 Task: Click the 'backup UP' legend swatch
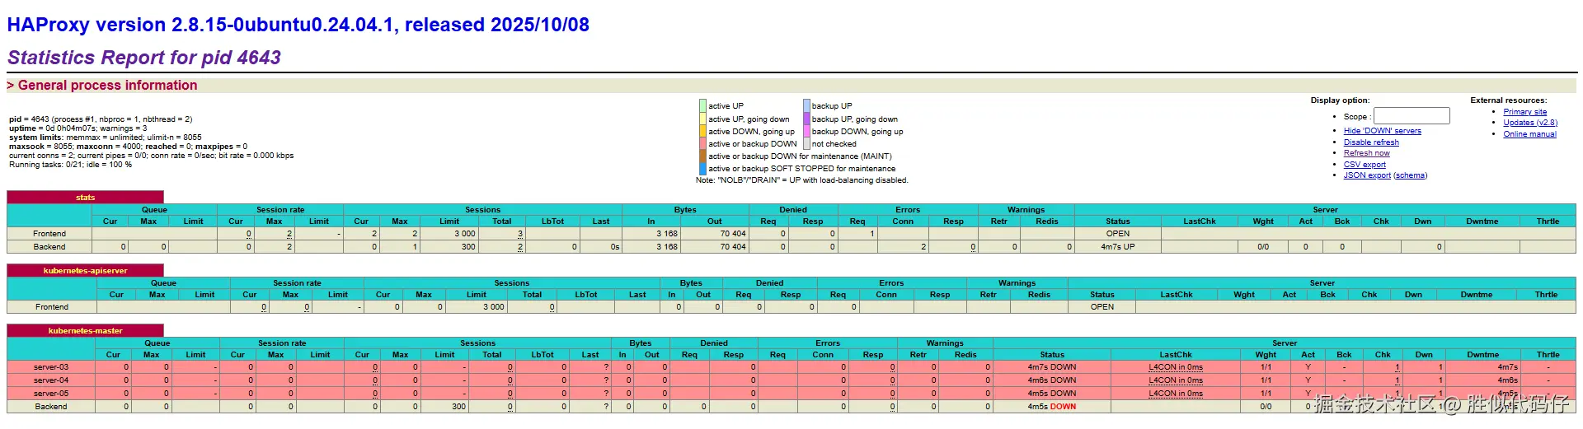[807, 106]
